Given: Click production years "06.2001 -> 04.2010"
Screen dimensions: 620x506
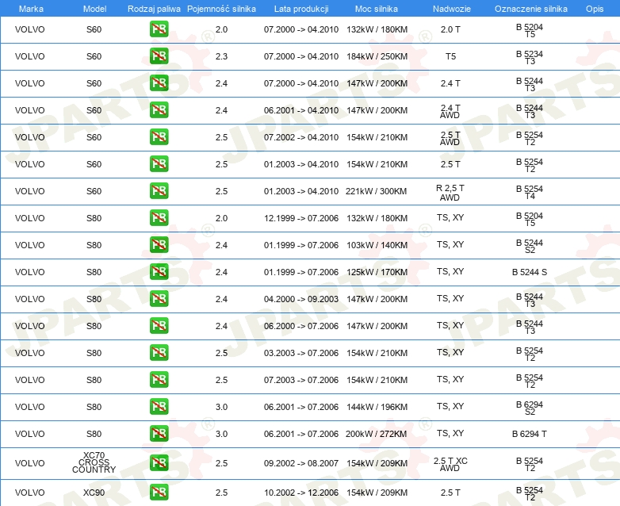Looking at the screenshot, I should (x=301, y=110).
